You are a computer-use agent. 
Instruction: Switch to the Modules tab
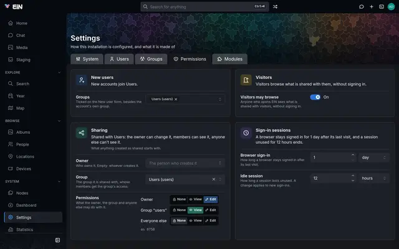(x=230, y=59)
